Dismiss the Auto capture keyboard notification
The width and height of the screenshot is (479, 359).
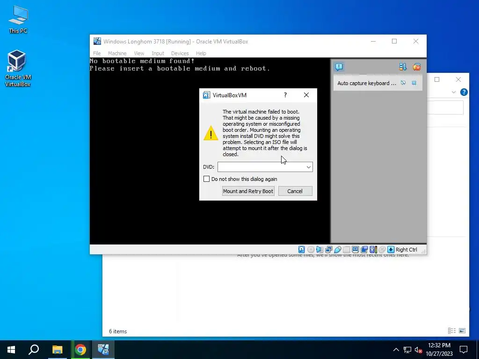coord(414,83)
